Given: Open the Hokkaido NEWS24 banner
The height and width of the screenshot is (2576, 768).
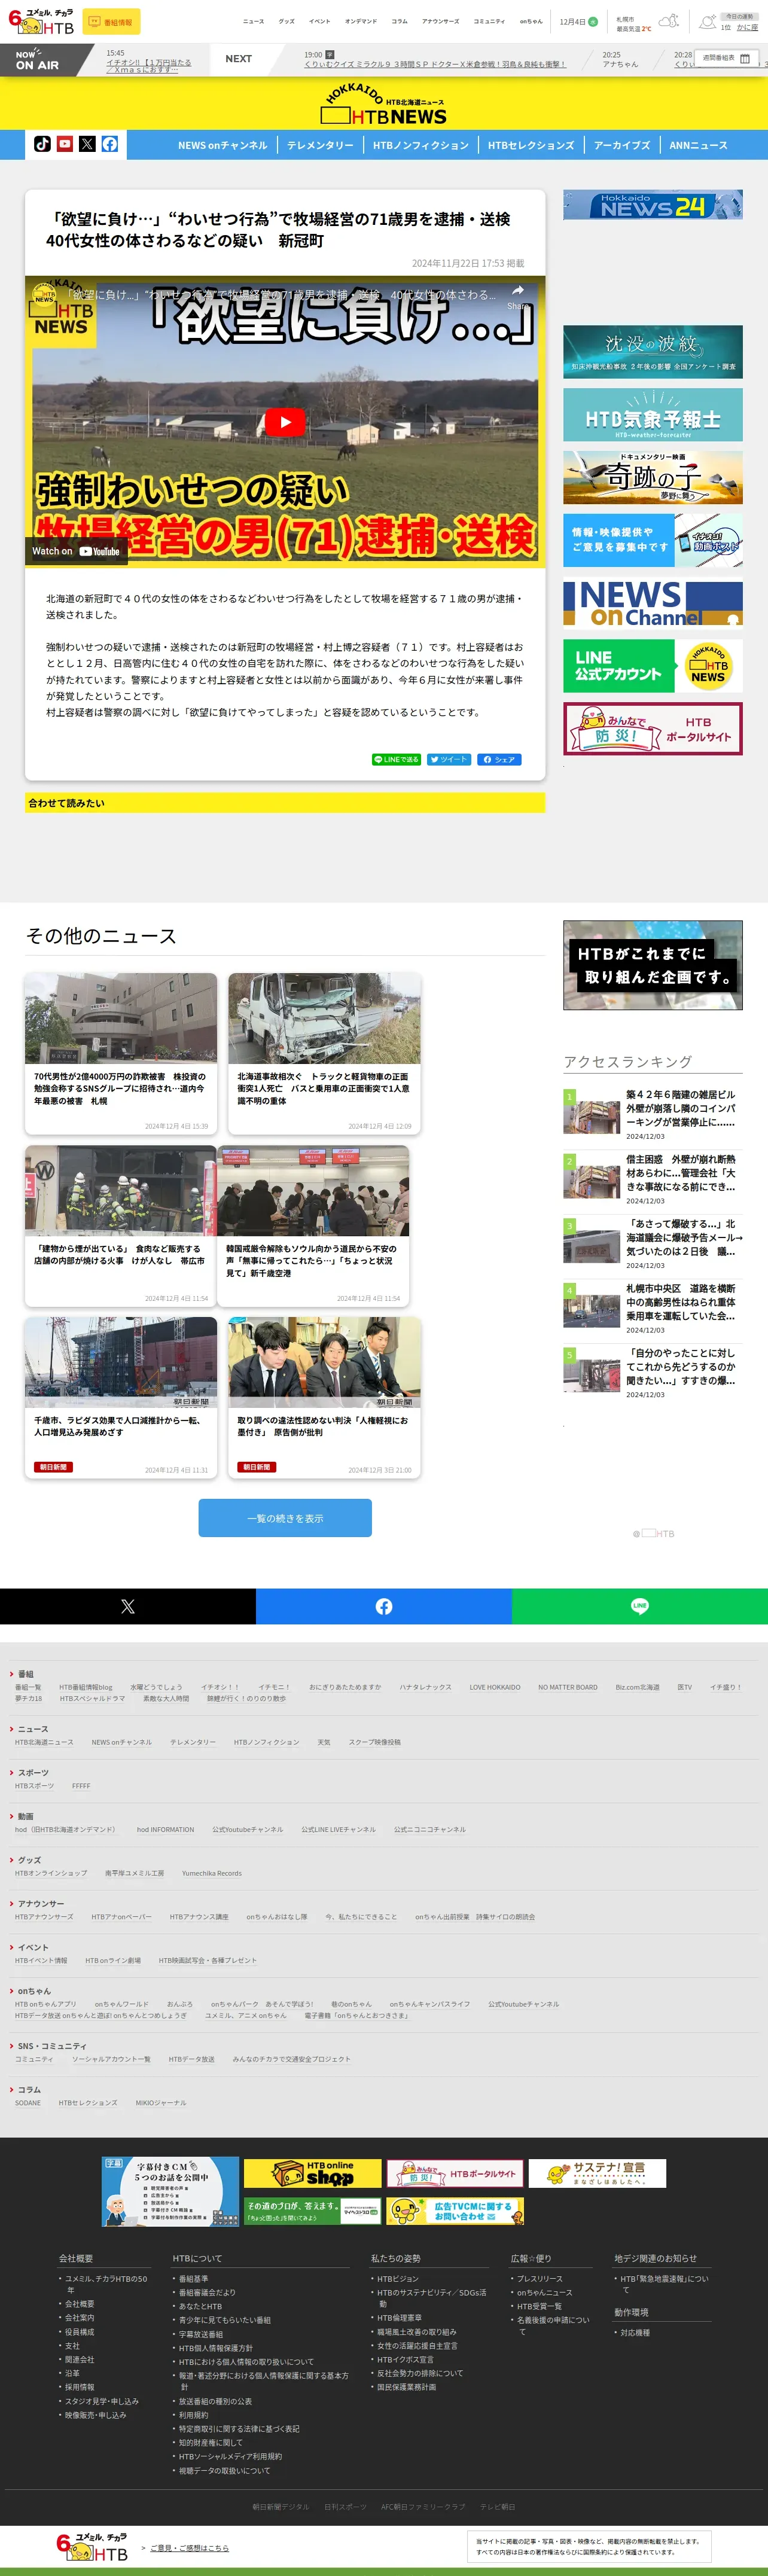Looking at the screenshot, I should 653,205.
